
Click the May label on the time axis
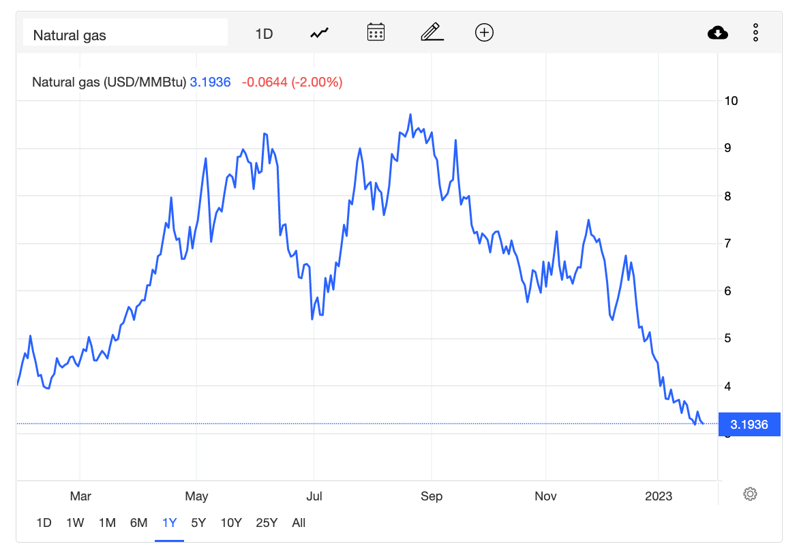[x=197, y=496]
